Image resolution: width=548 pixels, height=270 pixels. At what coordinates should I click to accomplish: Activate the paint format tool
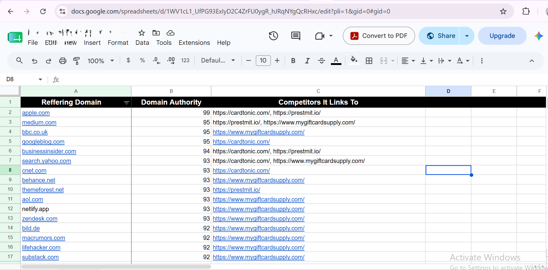click(77, 61)
